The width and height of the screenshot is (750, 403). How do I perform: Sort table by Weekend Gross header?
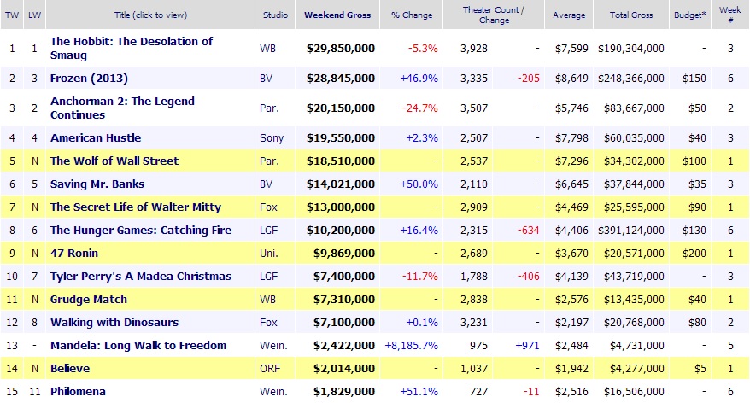[x=338, y=15]
